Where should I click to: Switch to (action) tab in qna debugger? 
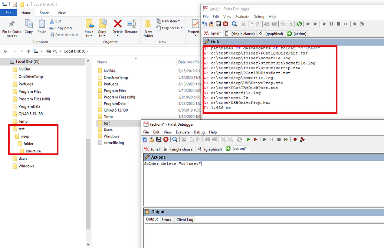tap(296, 34)
